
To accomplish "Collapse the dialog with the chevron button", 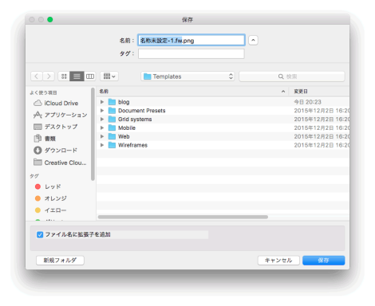I will tap(253, 41).
